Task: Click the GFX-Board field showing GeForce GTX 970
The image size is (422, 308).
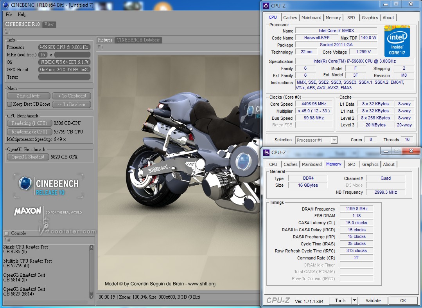Action: pyautogui.click(x=64, y=69)
